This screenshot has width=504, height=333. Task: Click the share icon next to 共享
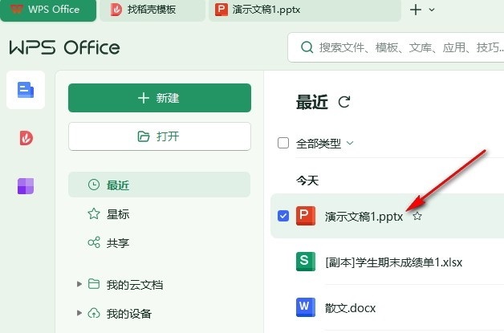click(94, 242)
